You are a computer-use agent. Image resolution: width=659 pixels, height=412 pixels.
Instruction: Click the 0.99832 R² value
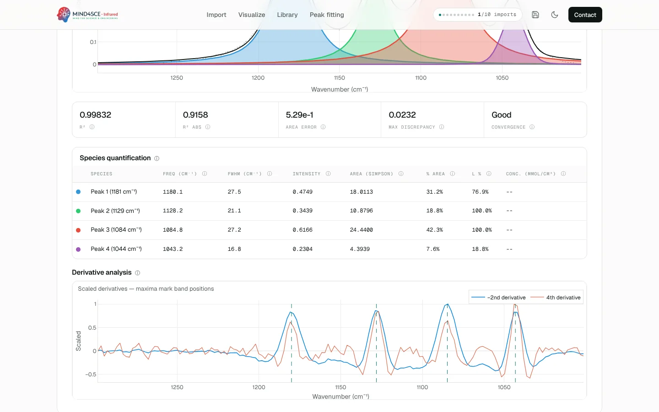pyautogui.click(x=95, y=115)
